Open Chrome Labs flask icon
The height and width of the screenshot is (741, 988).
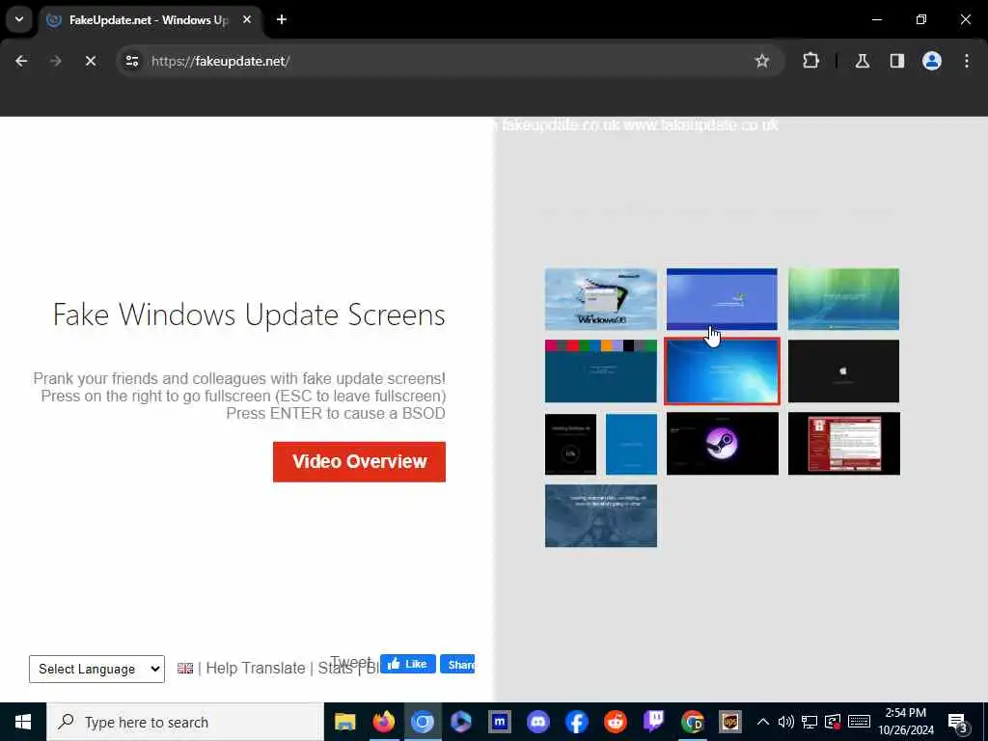coord(862,61)
